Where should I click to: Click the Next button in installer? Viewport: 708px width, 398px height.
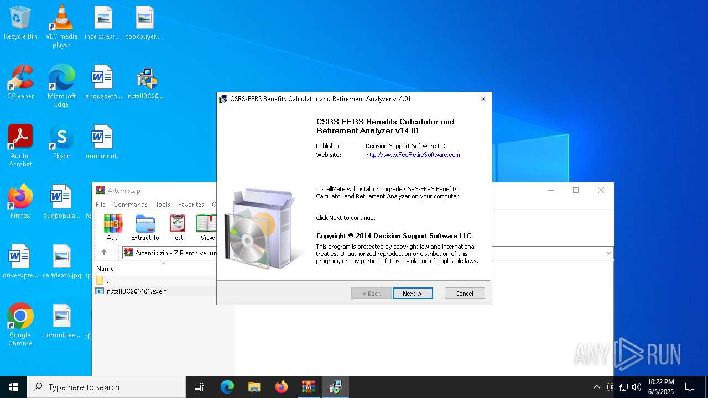coord(413,294)
